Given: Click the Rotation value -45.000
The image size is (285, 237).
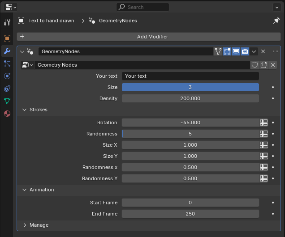Looking at the screenshot, I should 190,123.
